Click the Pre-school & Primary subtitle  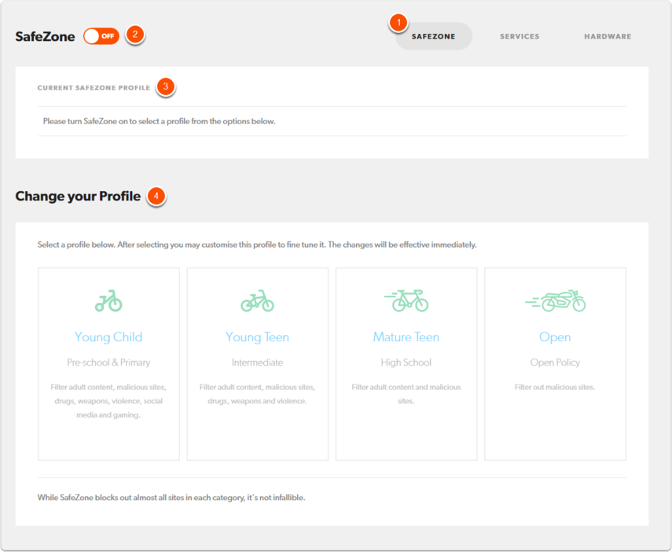[x=108, y=362]
